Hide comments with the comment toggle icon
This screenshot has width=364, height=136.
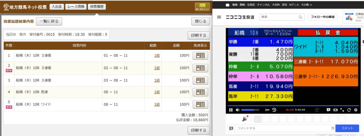click(x=328, y=110)
